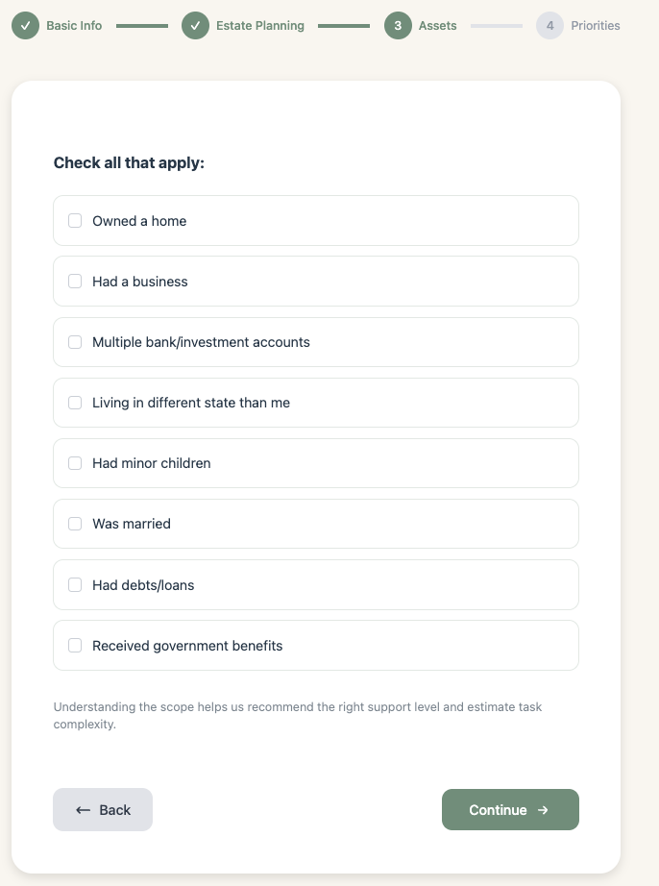The width and height of the screenshot is (659, 886).
Task: Select 'Received government benefits'
Action: click(x=75, y=645)
